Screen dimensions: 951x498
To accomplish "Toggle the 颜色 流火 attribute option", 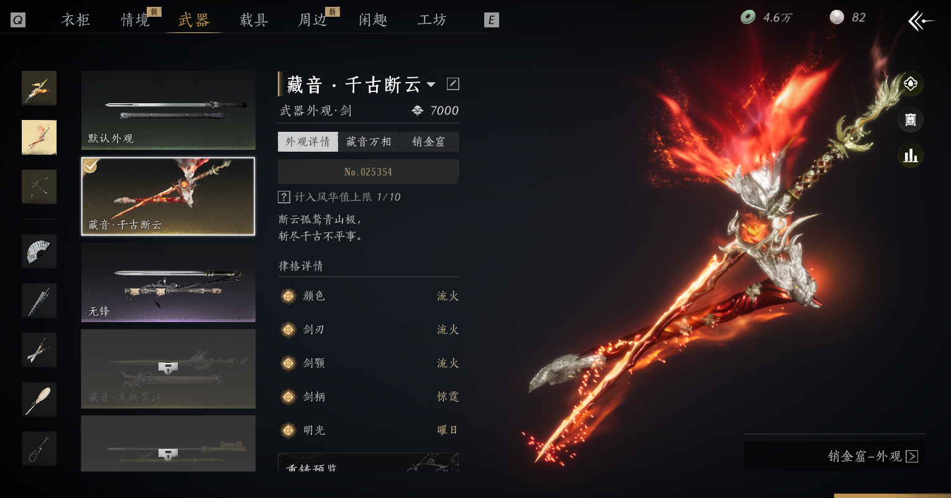I will 369,296.
